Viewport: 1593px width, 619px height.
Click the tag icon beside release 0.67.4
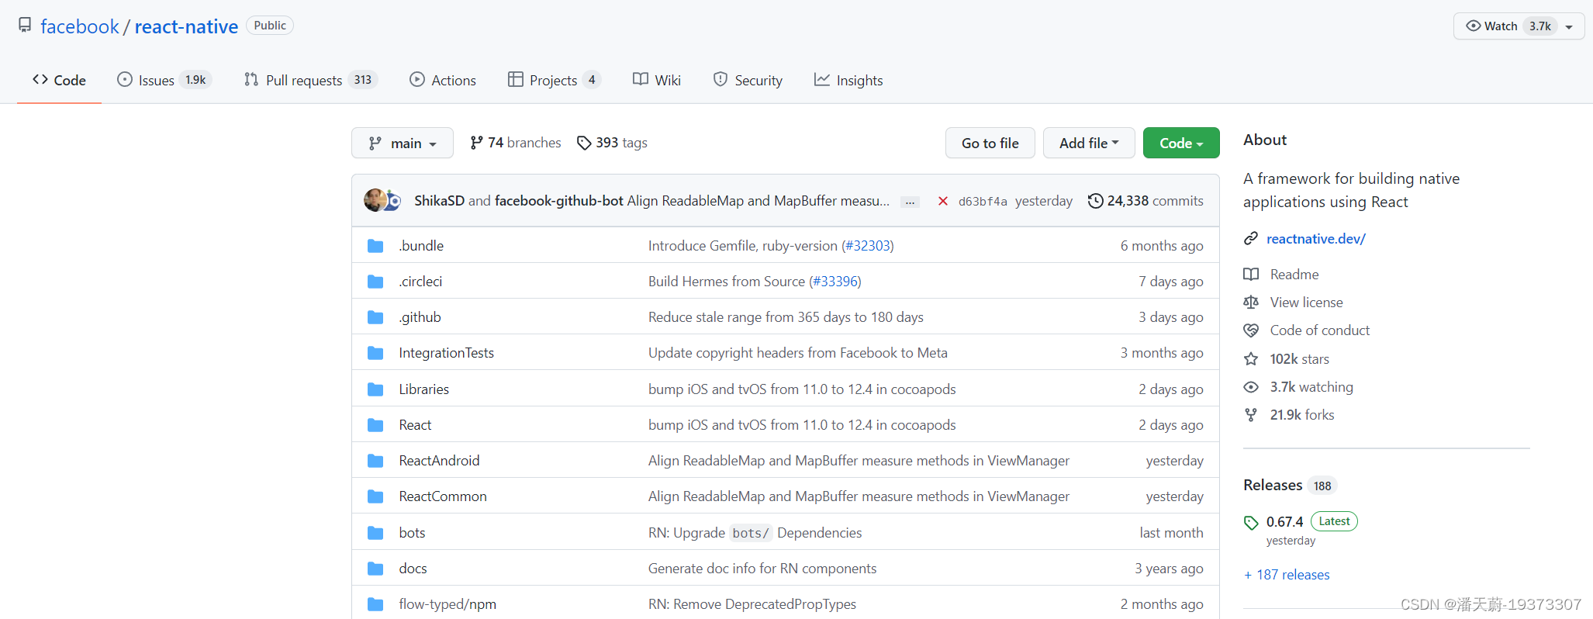[x=1251, y=523]
